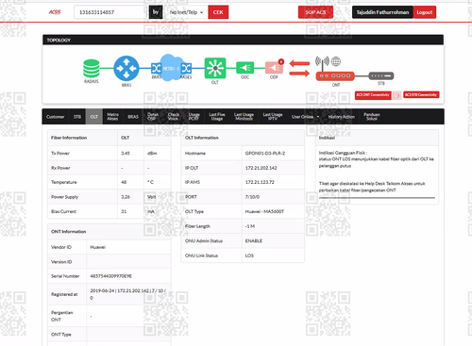This screenshot has height=346, width=472.
Task: Expand the User Online dropdown tab
Action: click(x=305, y=117)
